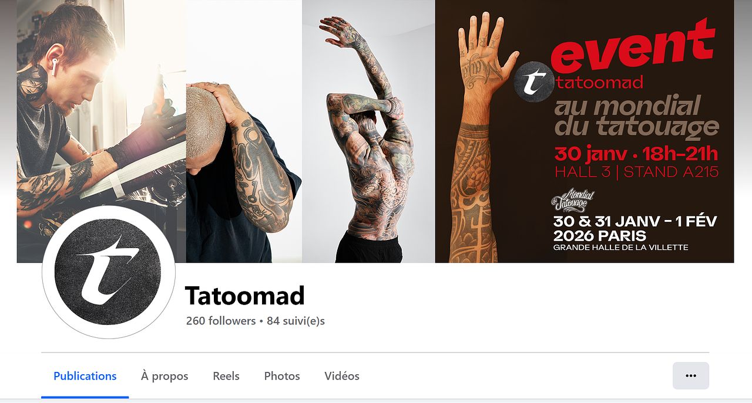Click the red 'event' headline on the cover
This screenshot has height=403, width=752.
633,47
